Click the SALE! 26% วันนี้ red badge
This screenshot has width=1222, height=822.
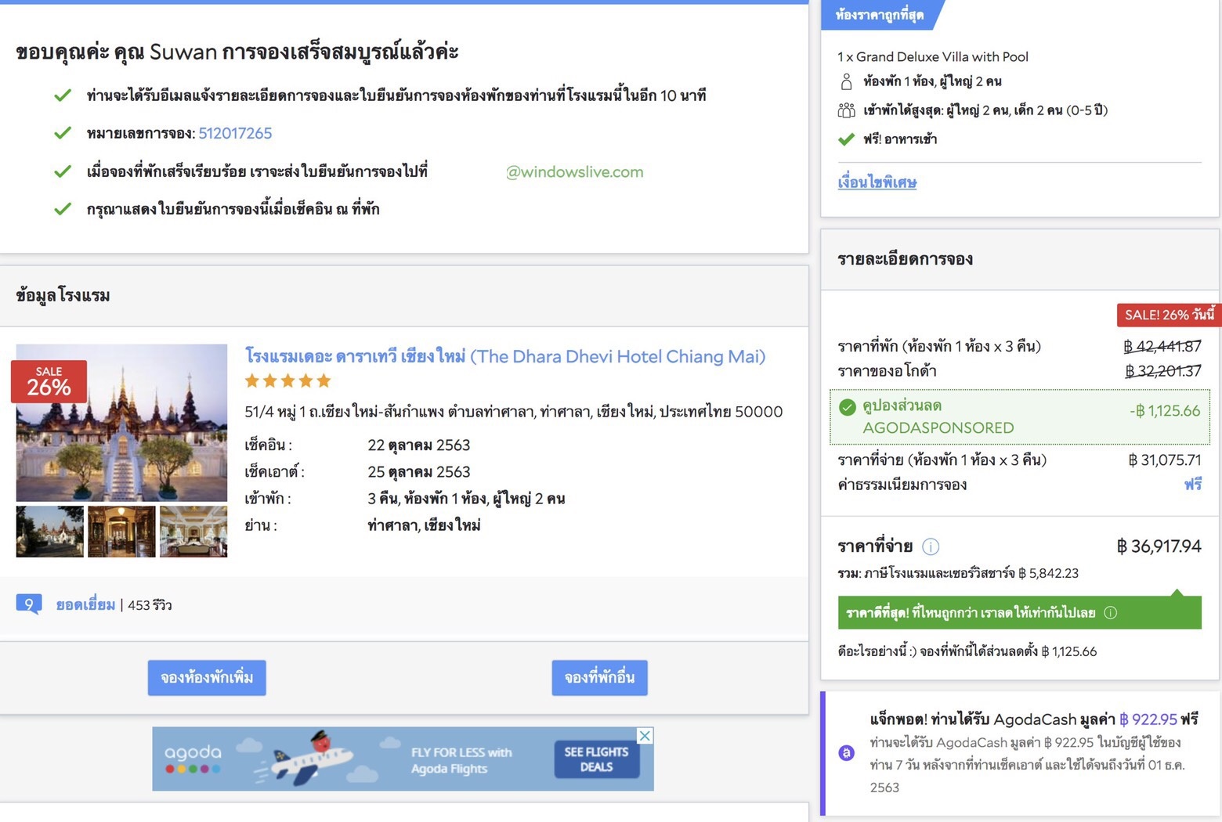point(1169,315)
